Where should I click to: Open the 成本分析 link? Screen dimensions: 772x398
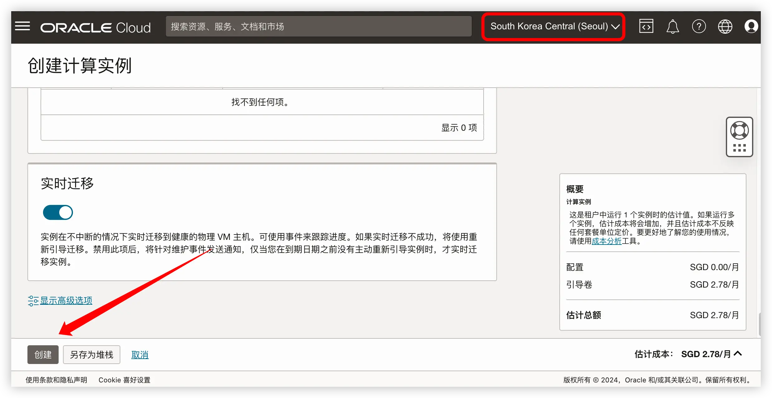607,241
